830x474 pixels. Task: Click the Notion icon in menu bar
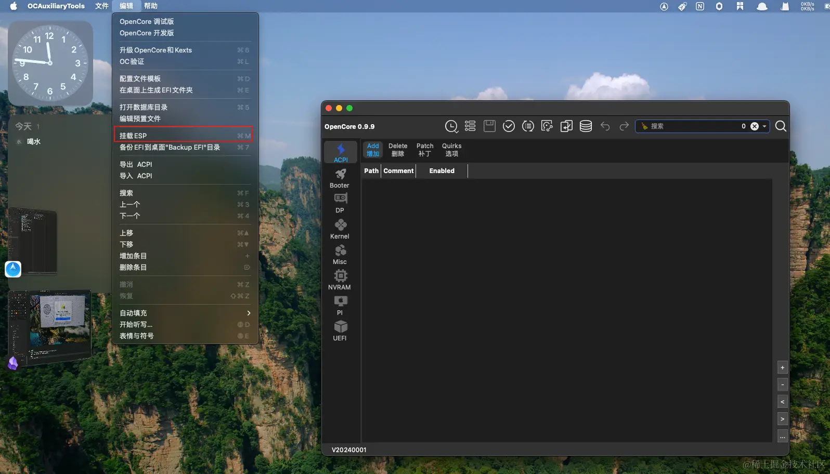[700, 6]
